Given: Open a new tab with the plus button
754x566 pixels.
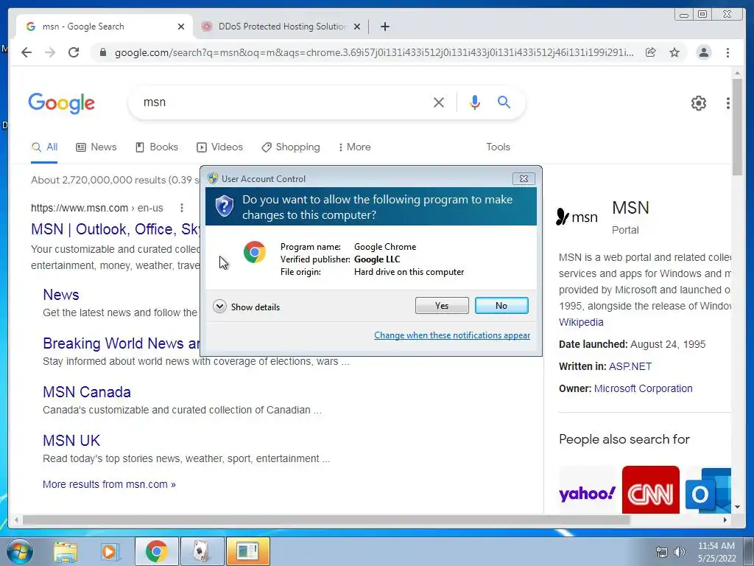Looking at the screenshot, I should pos(384,27).
